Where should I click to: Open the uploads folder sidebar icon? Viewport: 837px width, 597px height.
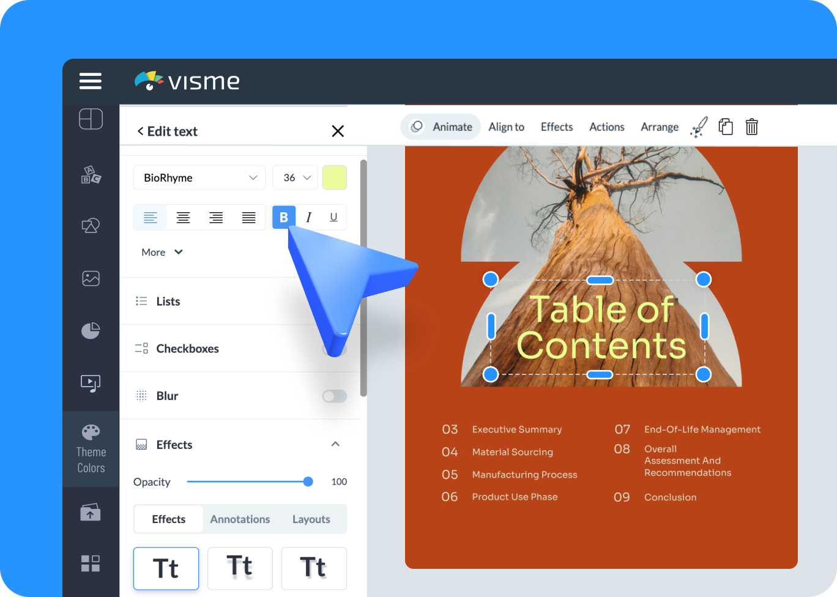(x=91, y=512)
